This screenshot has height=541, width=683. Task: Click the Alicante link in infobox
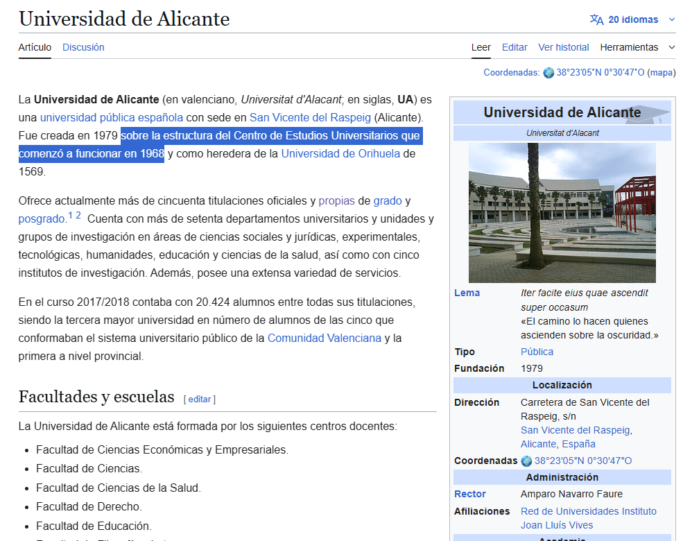coord(538,444)
